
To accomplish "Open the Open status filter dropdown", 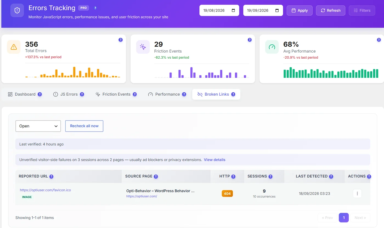I will point(38,126).
